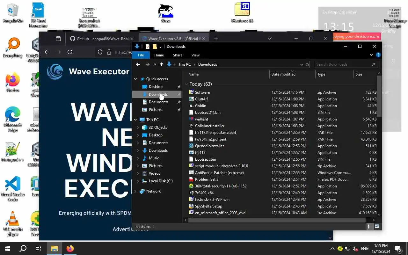Switch to details view layout button

(369, 227)
